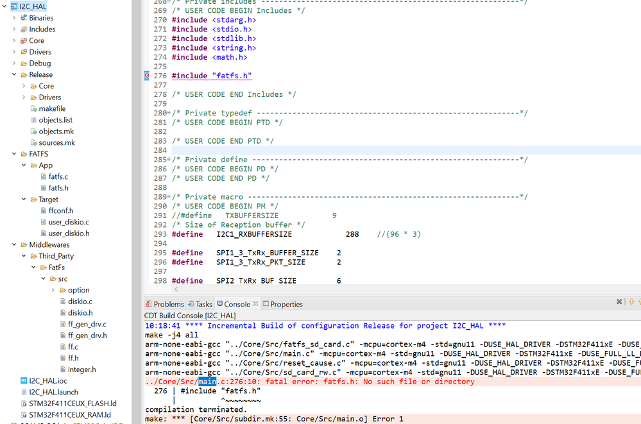Select ff_gen_drv.h in project tree
Screen dimensions: 641x424
point(87,335)
